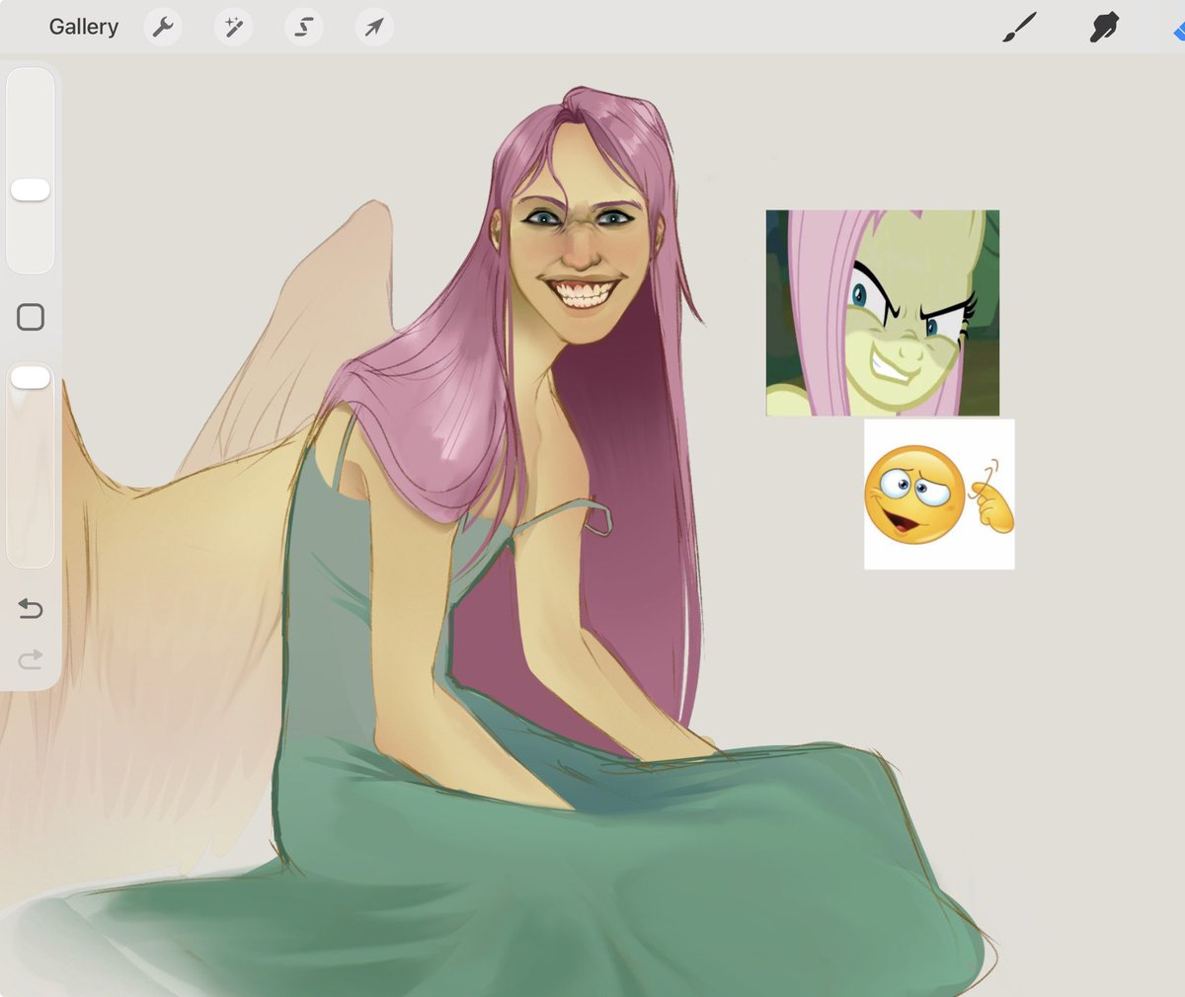Undo the last stroke
Image resolution: width=1185 pixels, height=997 pixels.
coord(31,608)
